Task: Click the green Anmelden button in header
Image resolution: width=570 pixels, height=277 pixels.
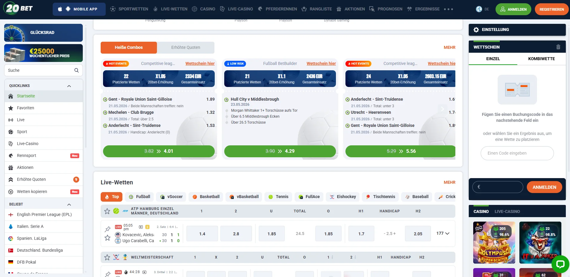Action: click(x=513, y=9)
